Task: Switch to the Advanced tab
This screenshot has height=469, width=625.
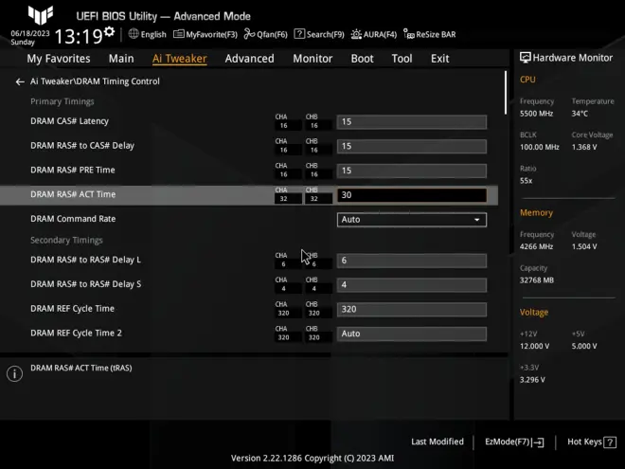Action: coord(249,59)
